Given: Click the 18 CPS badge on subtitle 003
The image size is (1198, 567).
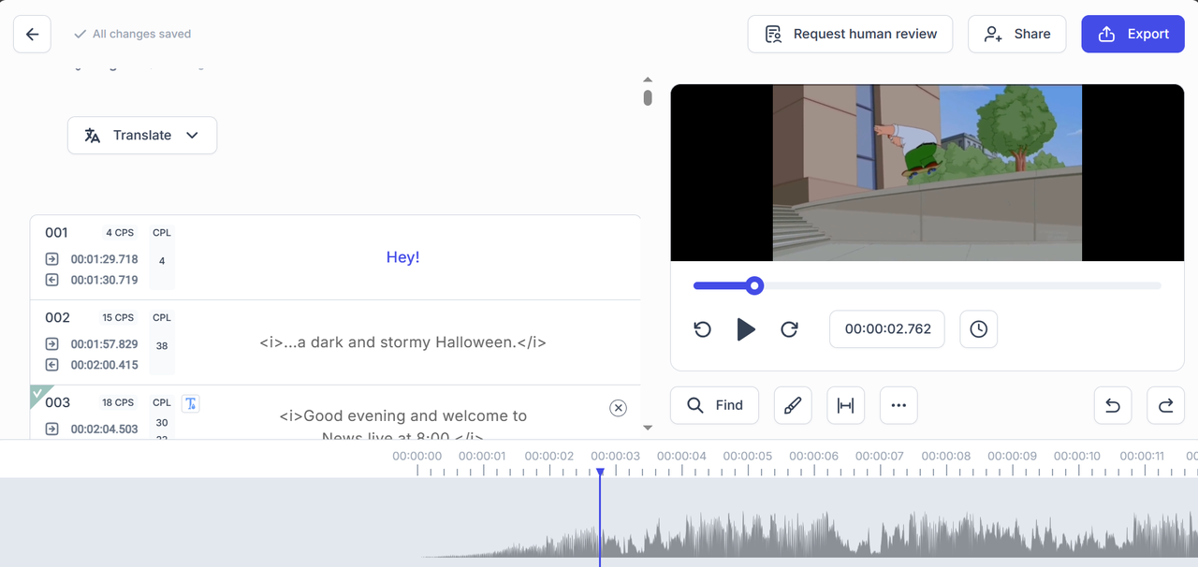Looking at the screenshot, I should (x=118, y=403).
